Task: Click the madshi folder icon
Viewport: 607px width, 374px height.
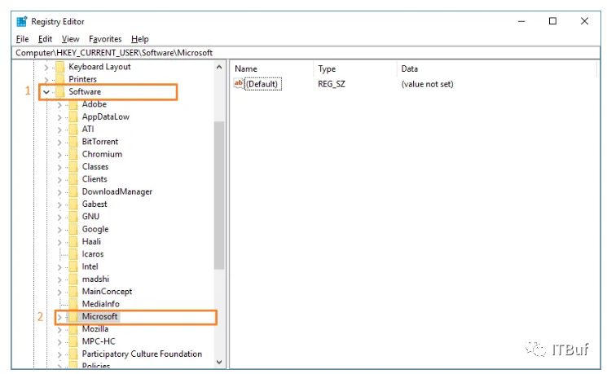Action: pyautogui.click(x=73, y=279)
